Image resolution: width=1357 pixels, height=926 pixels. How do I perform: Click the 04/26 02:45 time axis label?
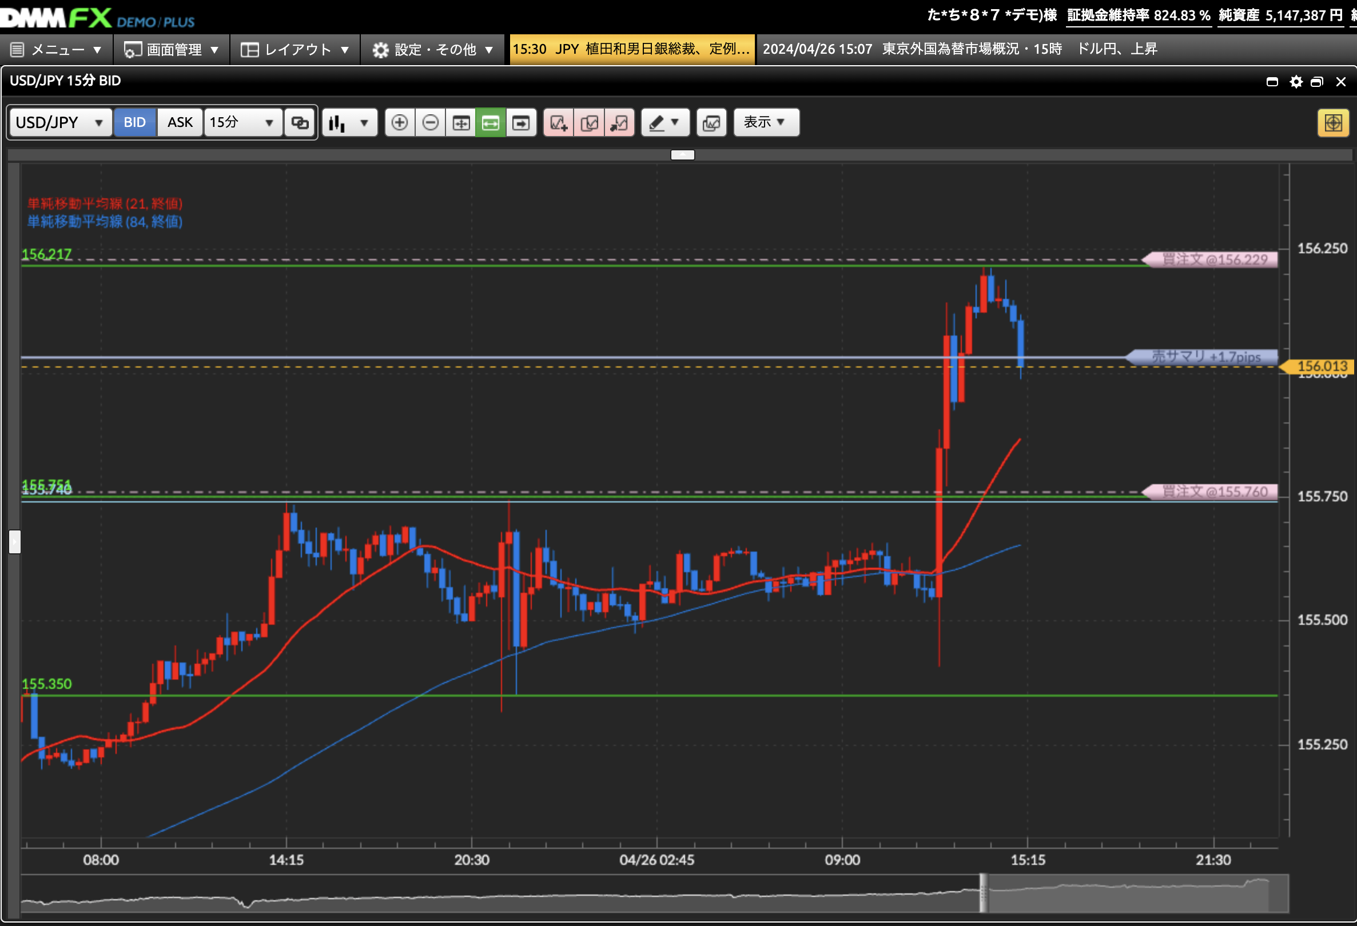[x=657, y=860]
